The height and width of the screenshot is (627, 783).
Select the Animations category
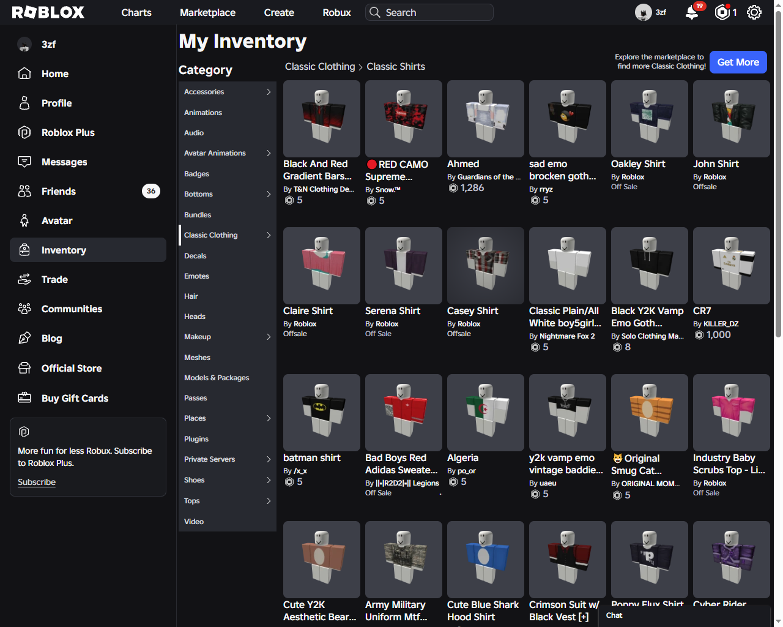point(227,113)
